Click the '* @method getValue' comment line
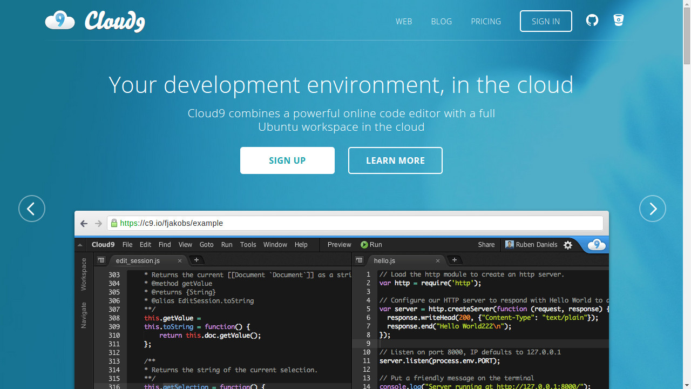 pyautogui.click(x=178, y=284)
